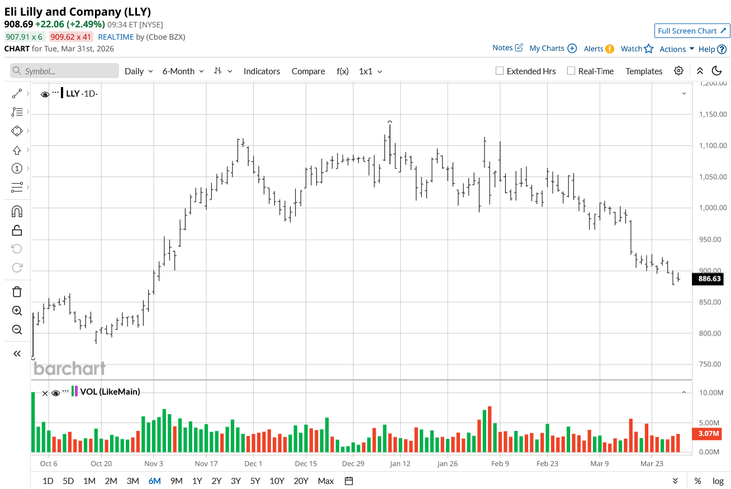This screenshot has height=489, width=731.
Task: Open Templates
Action: coord(644,71)
